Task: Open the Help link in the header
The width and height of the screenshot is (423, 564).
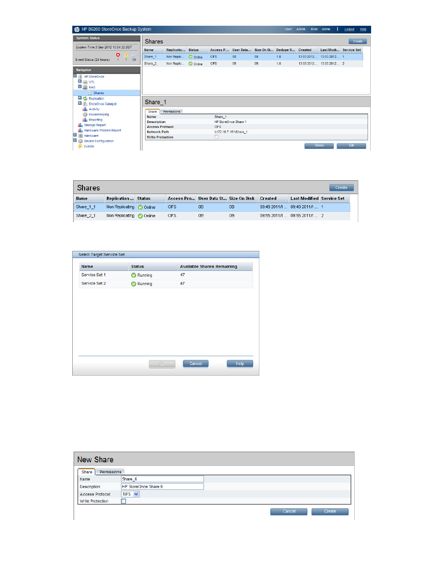Action: (363, 29)
